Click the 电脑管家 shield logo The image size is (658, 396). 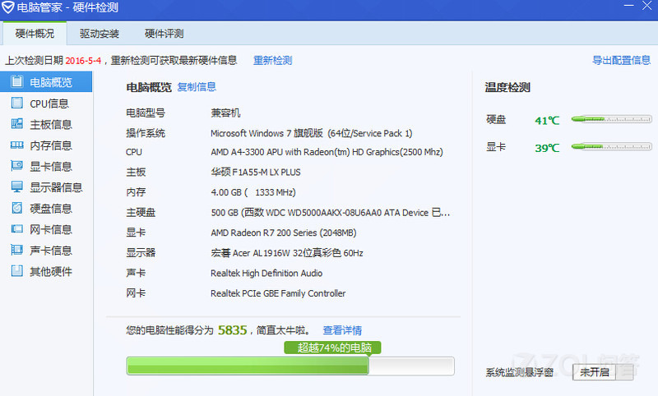pos(8,8)
